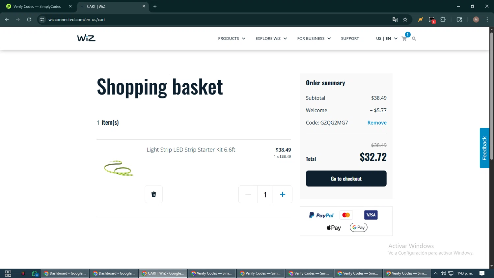Click the Go to checkout button
This screenshot has width=494, height=278.
346,179
